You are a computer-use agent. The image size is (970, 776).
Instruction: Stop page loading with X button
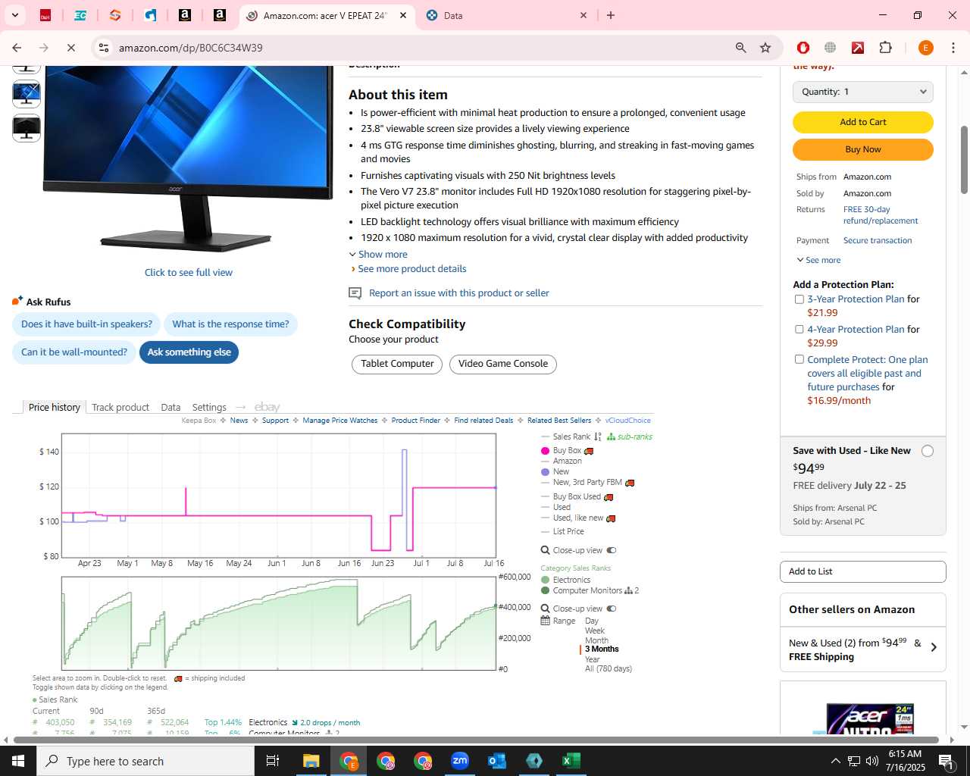point(70,48)
